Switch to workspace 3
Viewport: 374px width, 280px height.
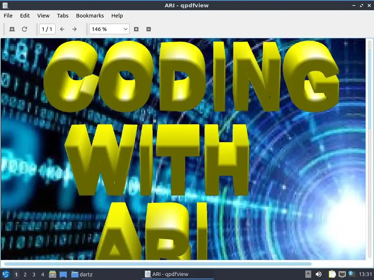point(34,275)
